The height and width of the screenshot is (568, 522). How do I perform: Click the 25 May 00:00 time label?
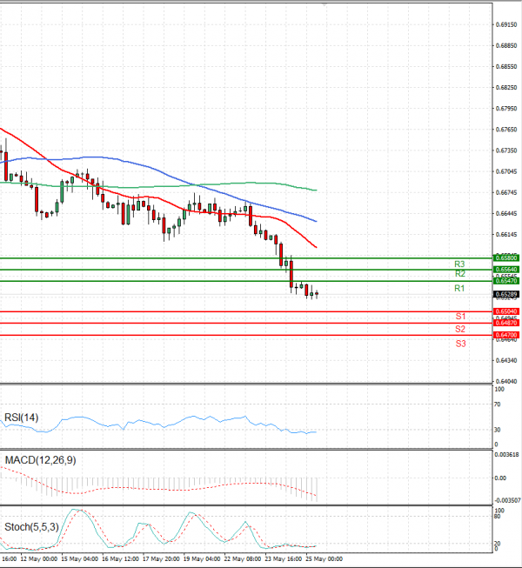tap(327, 558)
